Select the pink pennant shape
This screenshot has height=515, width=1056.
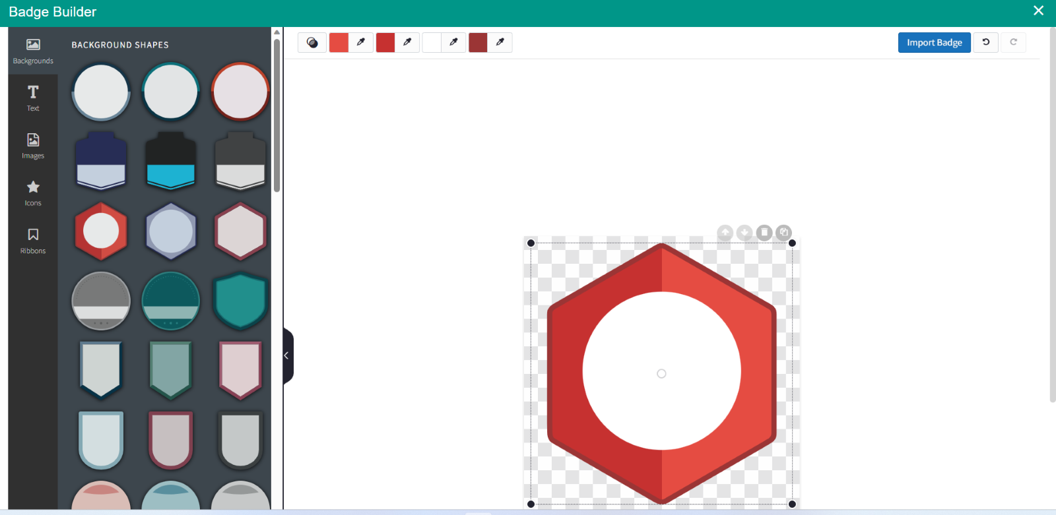(x=240, y=370)
